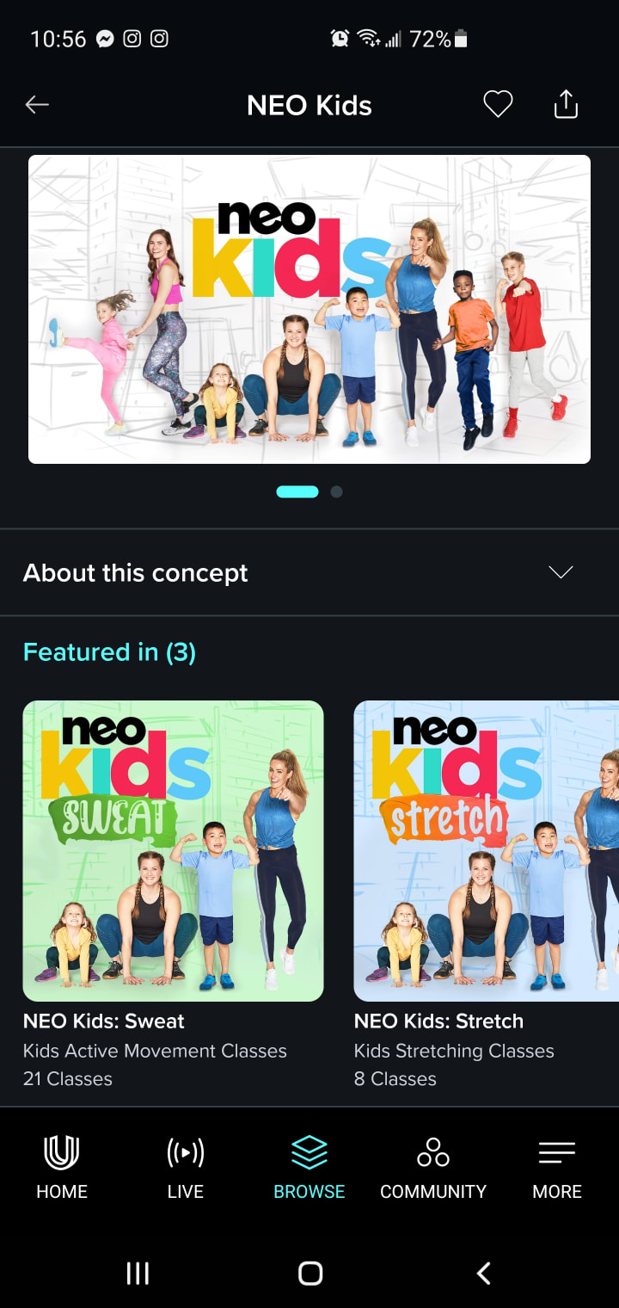This screenshot has width=619, height=1308.
Task: Open NEO Kids: Stretch thumbnail
Action: (487, 851)
